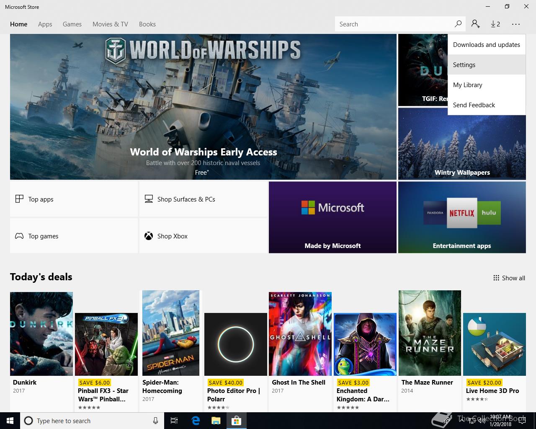Click the Ghost In The Shell title
Screen dimensions: 536x429
(299, 382)
